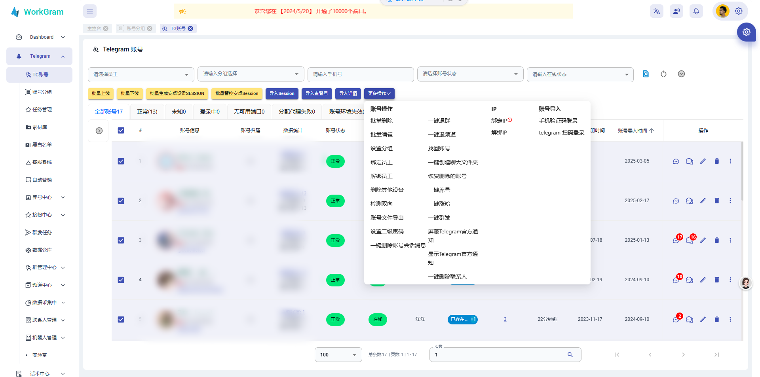The width and height of the screenshot is (760, 377).
Task: Click the search query icon in filters
Action: pos(646,74)
